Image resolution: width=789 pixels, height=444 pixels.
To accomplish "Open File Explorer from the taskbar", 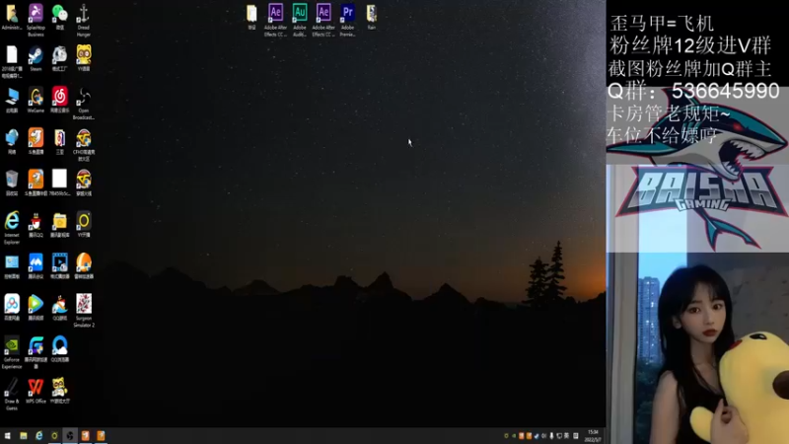I will click(23, 435).
